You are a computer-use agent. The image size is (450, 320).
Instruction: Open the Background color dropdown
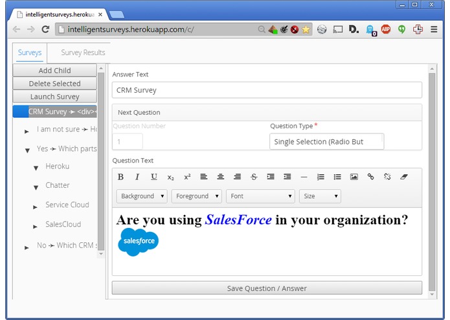coord(142,196)
